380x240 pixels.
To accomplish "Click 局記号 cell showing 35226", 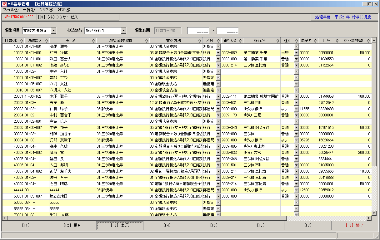I will pos(308,140).
